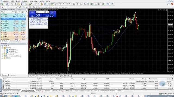Zoom in on the chart
The image size is (174, 97).
click(x=85, y=4)
